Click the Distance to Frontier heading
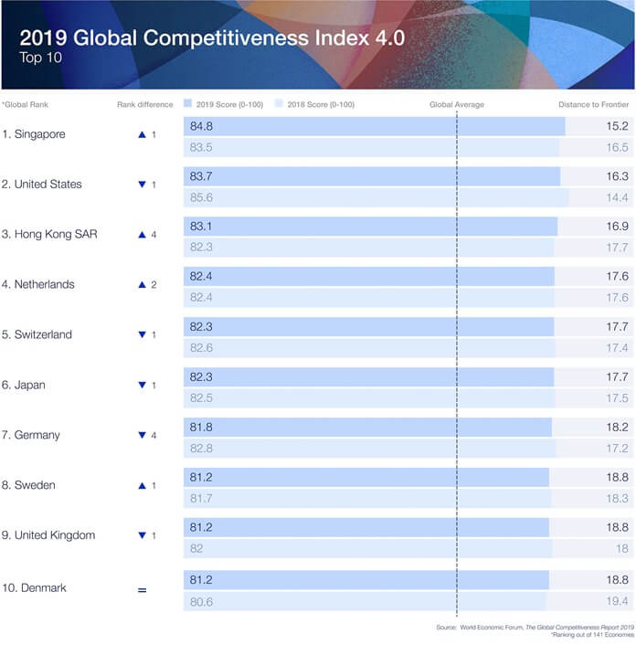 pyautogui.click(x=593, y=104)
